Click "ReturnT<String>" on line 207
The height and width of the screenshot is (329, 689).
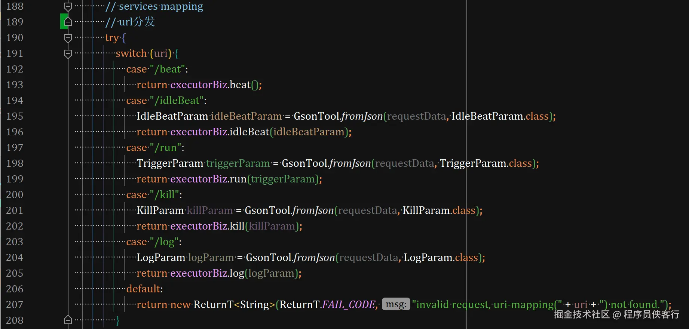click(x=234, y=305)
